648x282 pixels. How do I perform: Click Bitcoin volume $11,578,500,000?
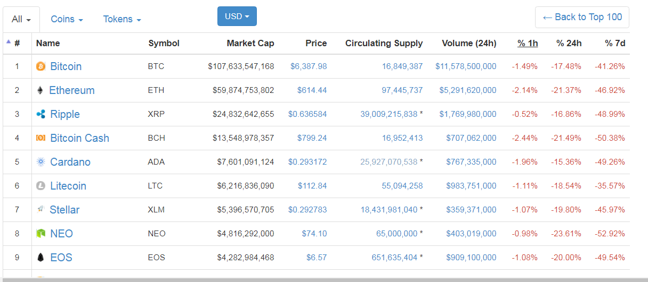466,66
